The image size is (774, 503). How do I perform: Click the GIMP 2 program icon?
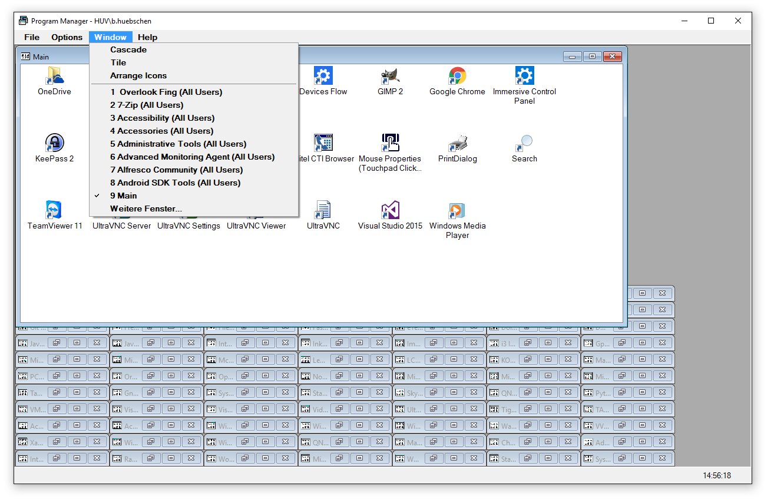[x=390, y=75]
